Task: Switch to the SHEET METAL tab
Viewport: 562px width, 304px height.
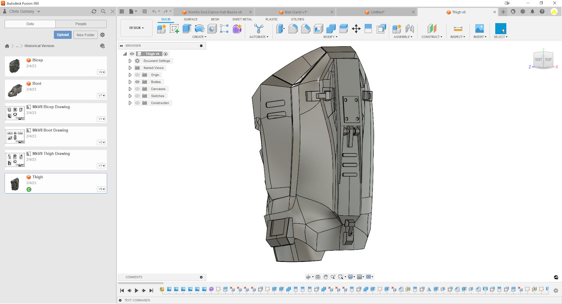Action: [242, 20]
